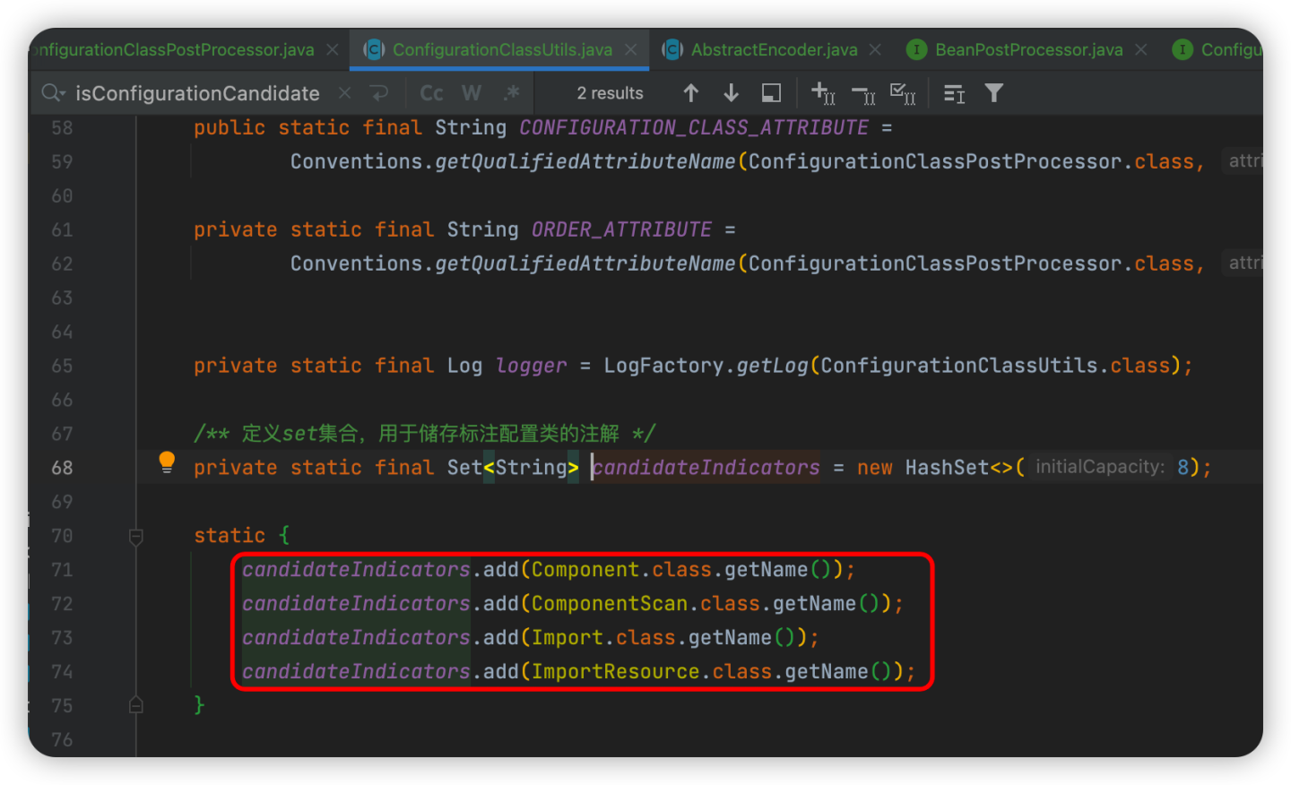1291x785 pixels.
Task: Click line number 58 in the gutter
Action: click(62, 128)
